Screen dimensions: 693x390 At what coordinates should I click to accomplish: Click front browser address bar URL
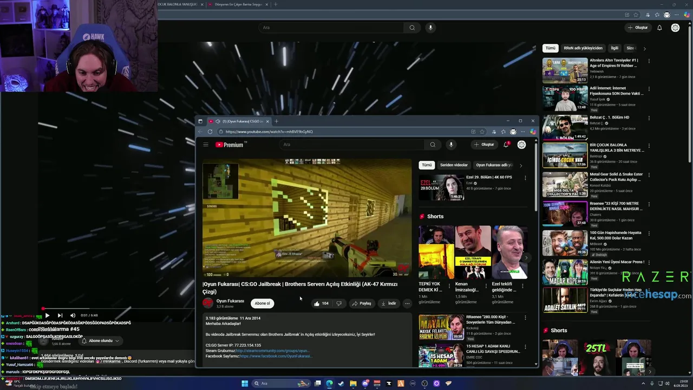click(x=269, y=132)
